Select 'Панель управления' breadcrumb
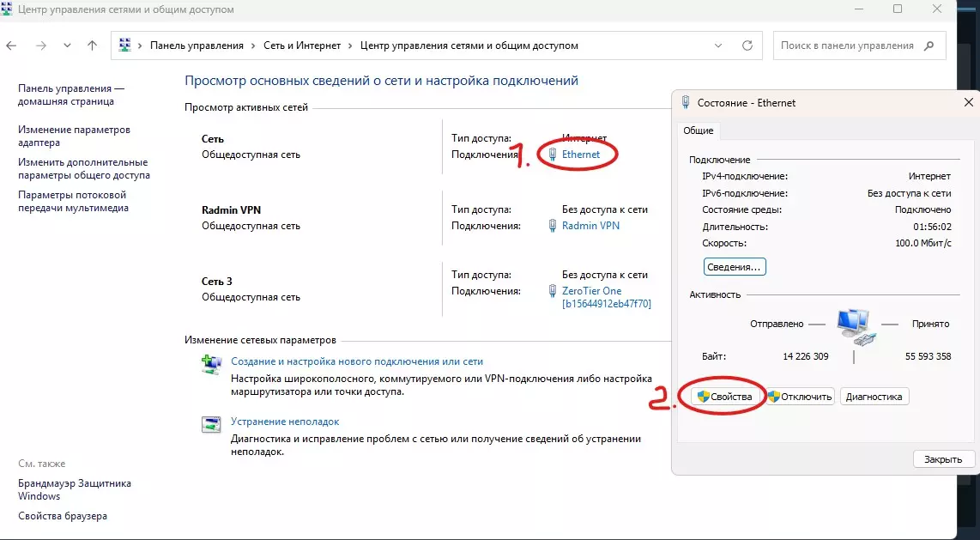The width and height of the screenshot is (980, 540). (x=197, y=46)
